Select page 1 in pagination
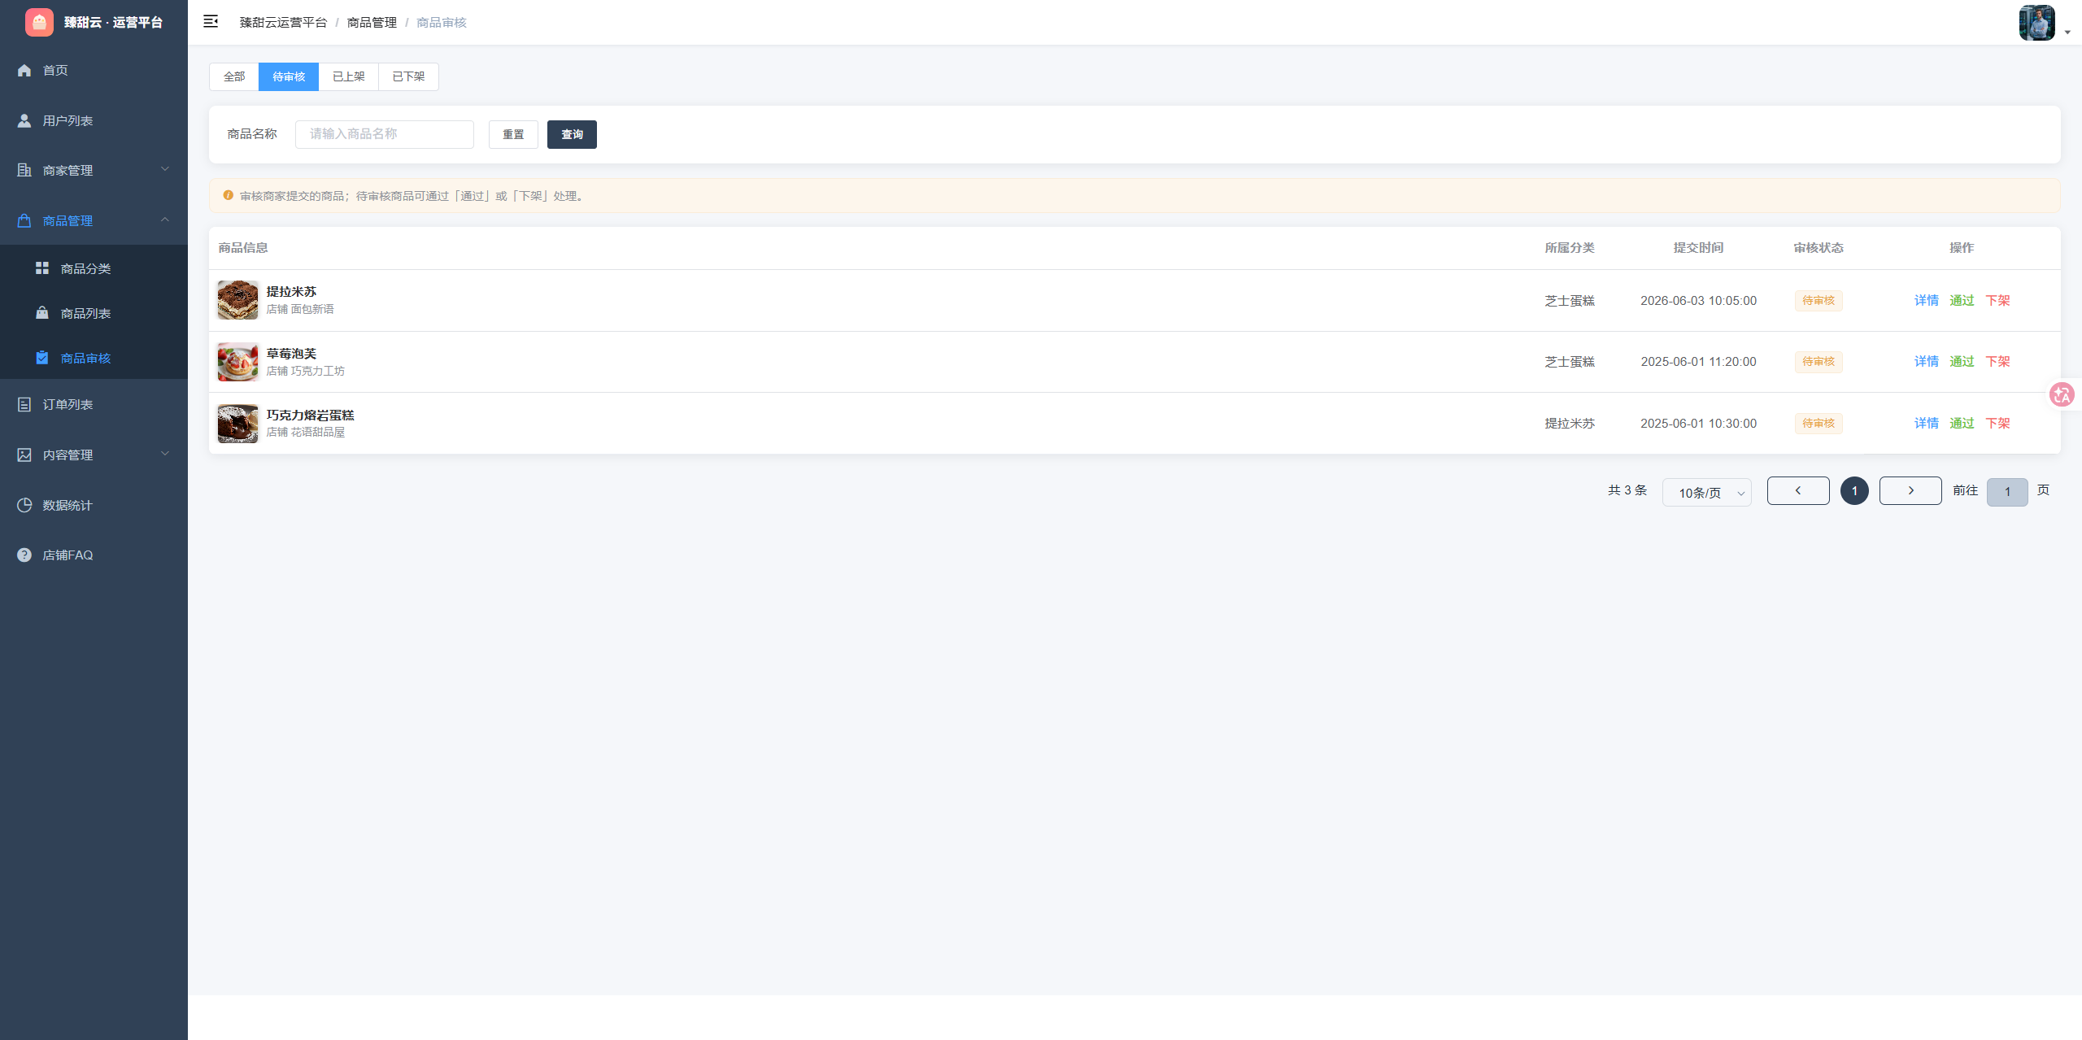 (x=1854, y=490)
